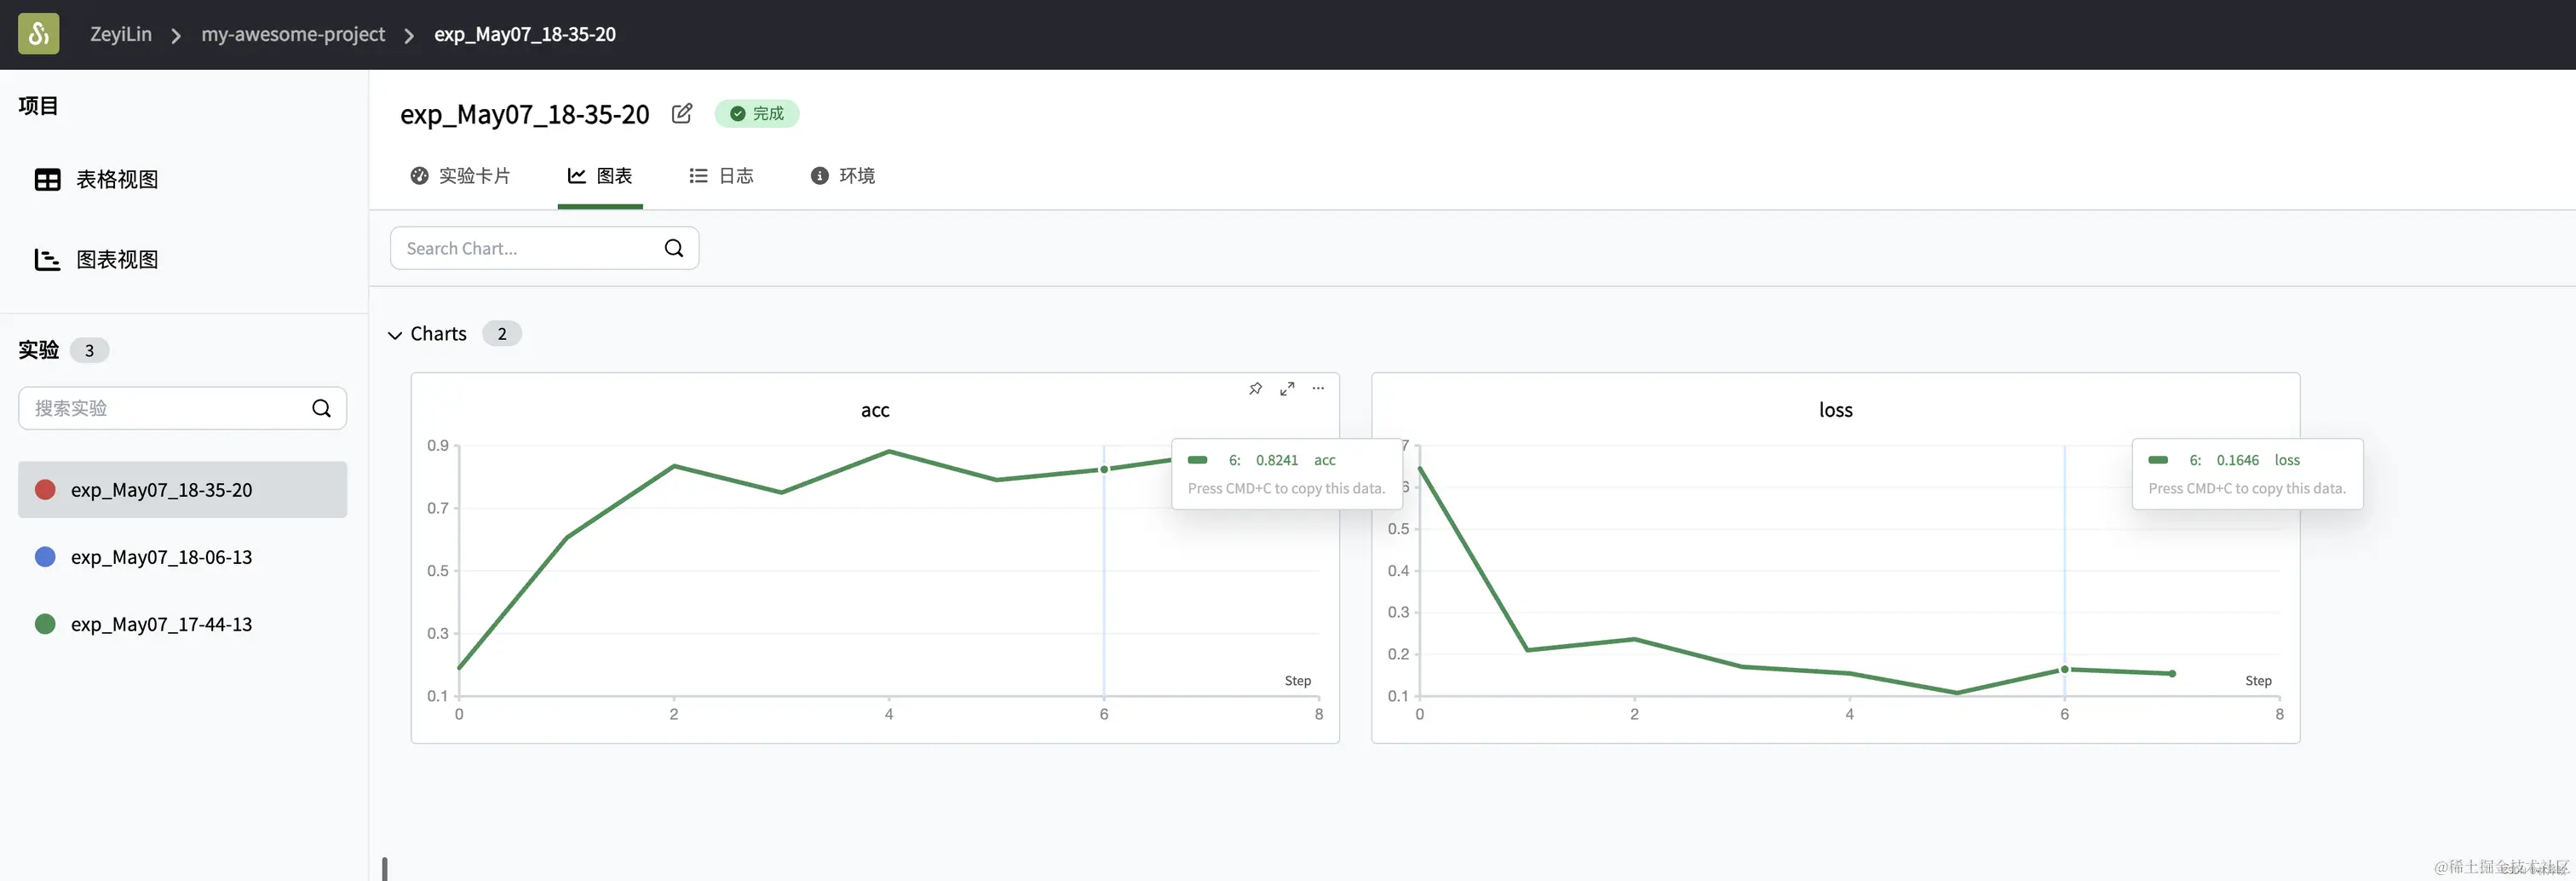Click exp_May07_18-35-20 in the breadcrumb

coord(525,34)
